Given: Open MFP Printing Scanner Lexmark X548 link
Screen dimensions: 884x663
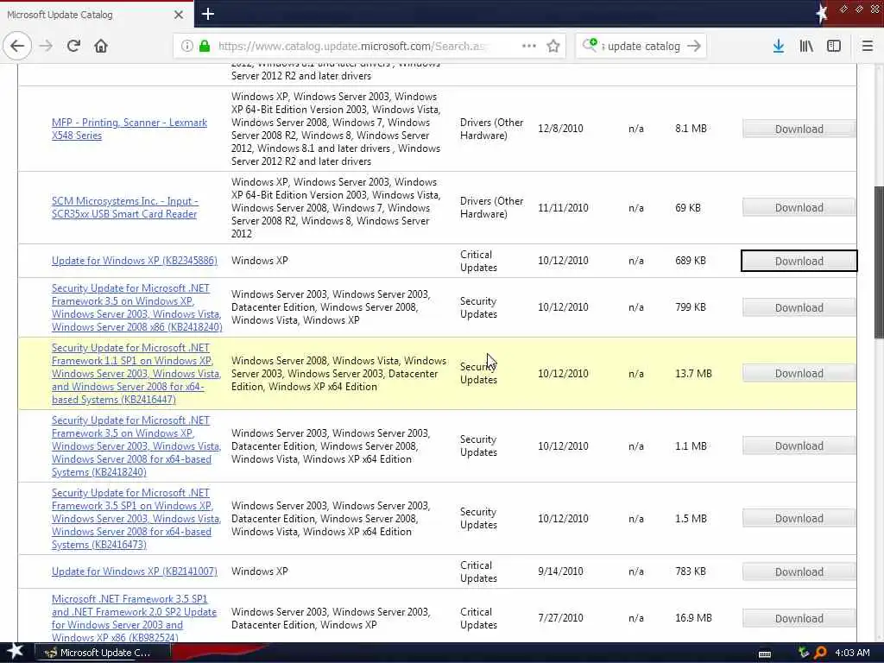Looking at the screenshot, I should click(129, 129).
